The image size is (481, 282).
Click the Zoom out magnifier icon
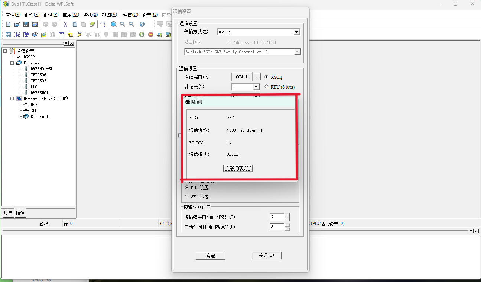tap(131, 24)
